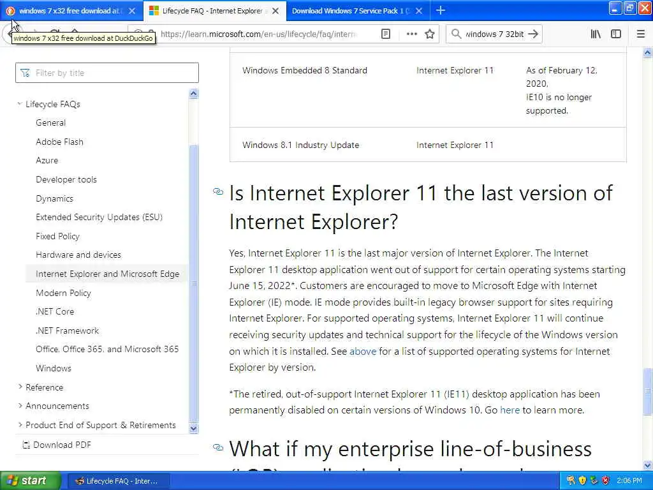This screenshot has height=490, width=653.
Task: Click the filter funnel icon
Action: (x=25, y=73)
